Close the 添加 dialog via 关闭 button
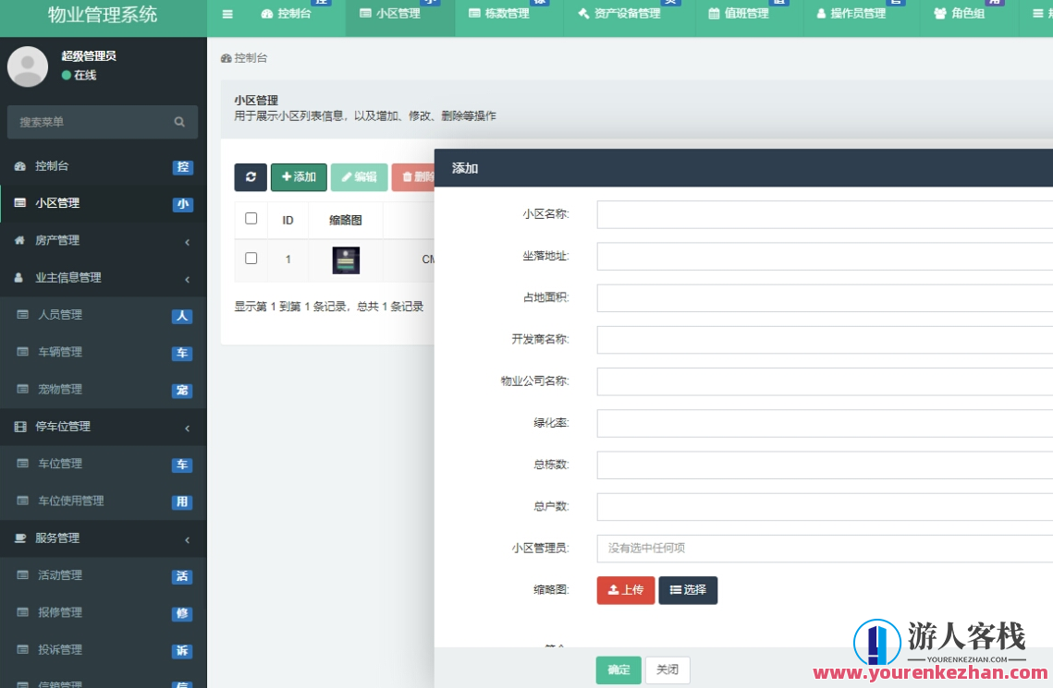The width and height of the screenshot is (1053, 688). [x=667, y=670]
